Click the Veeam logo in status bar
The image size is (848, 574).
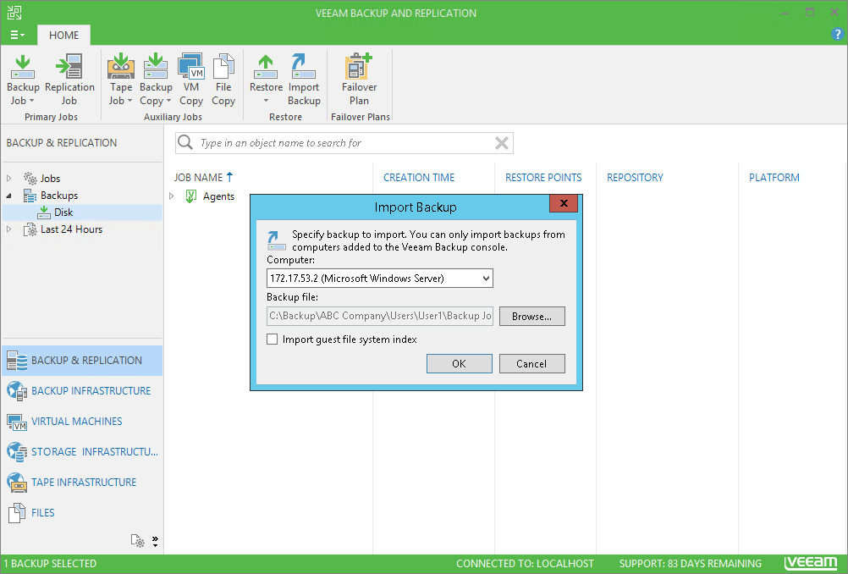pos(811,563)
